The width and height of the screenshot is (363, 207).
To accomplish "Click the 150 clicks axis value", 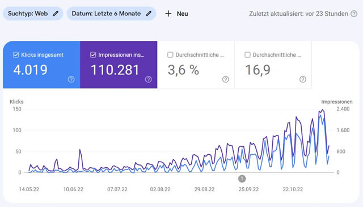I will (x=17, y=109).
